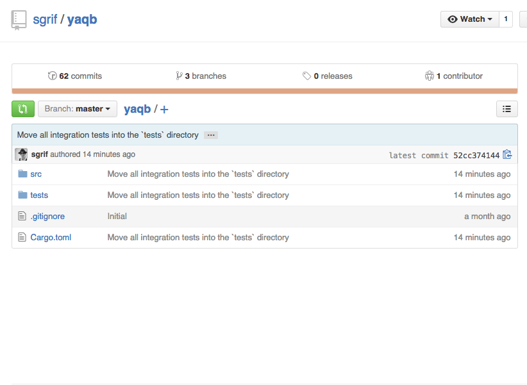527x385 pixels.
Task: Click the repository book icon beside sgrif
Action: (19, 20)
